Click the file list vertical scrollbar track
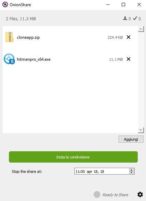This screenshot has height=201, width=146. pos(141,80)
